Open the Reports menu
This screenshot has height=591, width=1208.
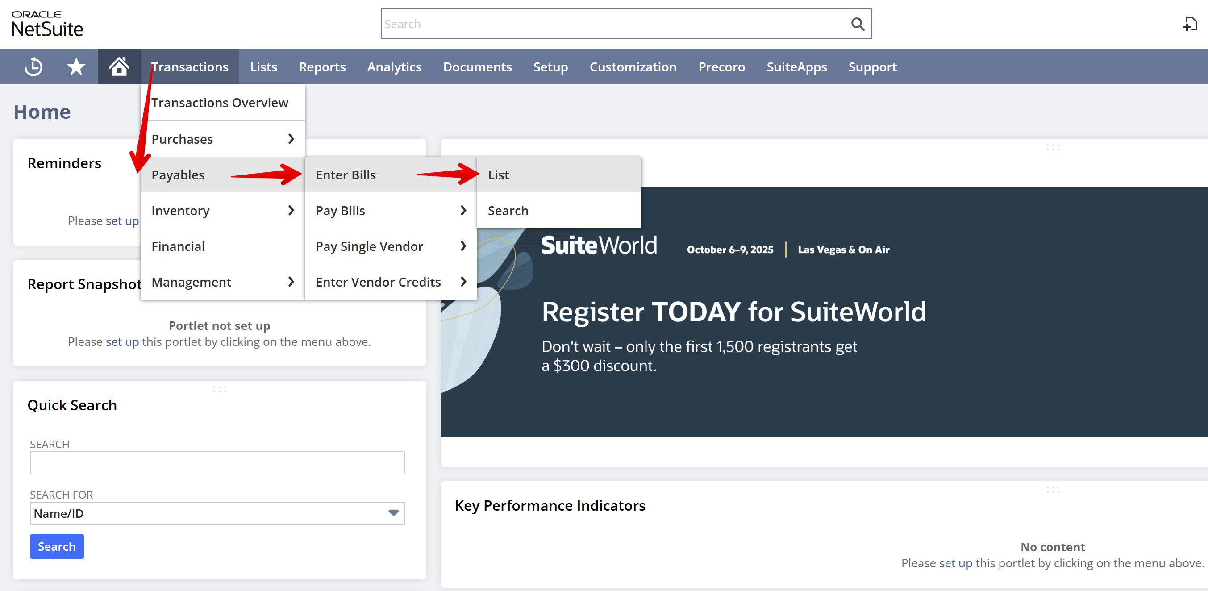[322, 67]
